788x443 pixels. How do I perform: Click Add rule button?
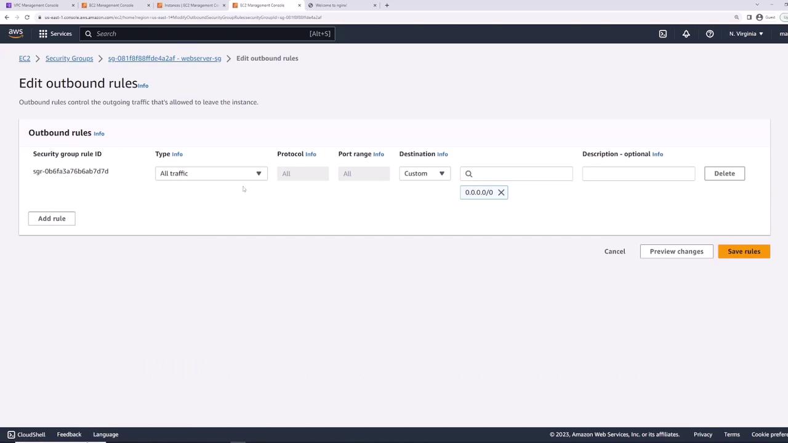52,218
